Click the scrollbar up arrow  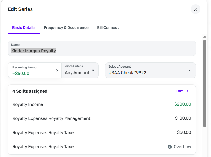click(205, 37)
